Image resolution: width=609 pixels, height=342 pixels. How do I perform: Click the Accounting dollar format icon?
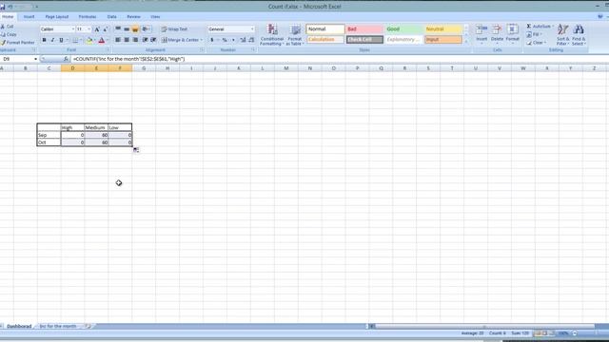coord(212,40)
